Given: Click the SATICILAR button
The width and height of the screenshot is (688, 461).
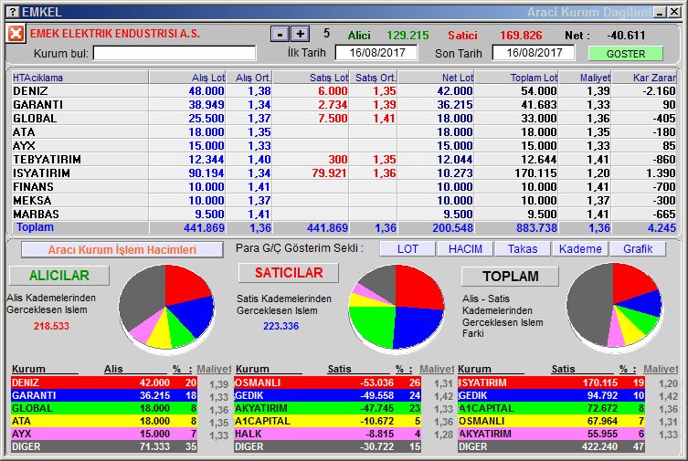Looking at the screenshot, I should pyautogui.click(x=289, y=273).
